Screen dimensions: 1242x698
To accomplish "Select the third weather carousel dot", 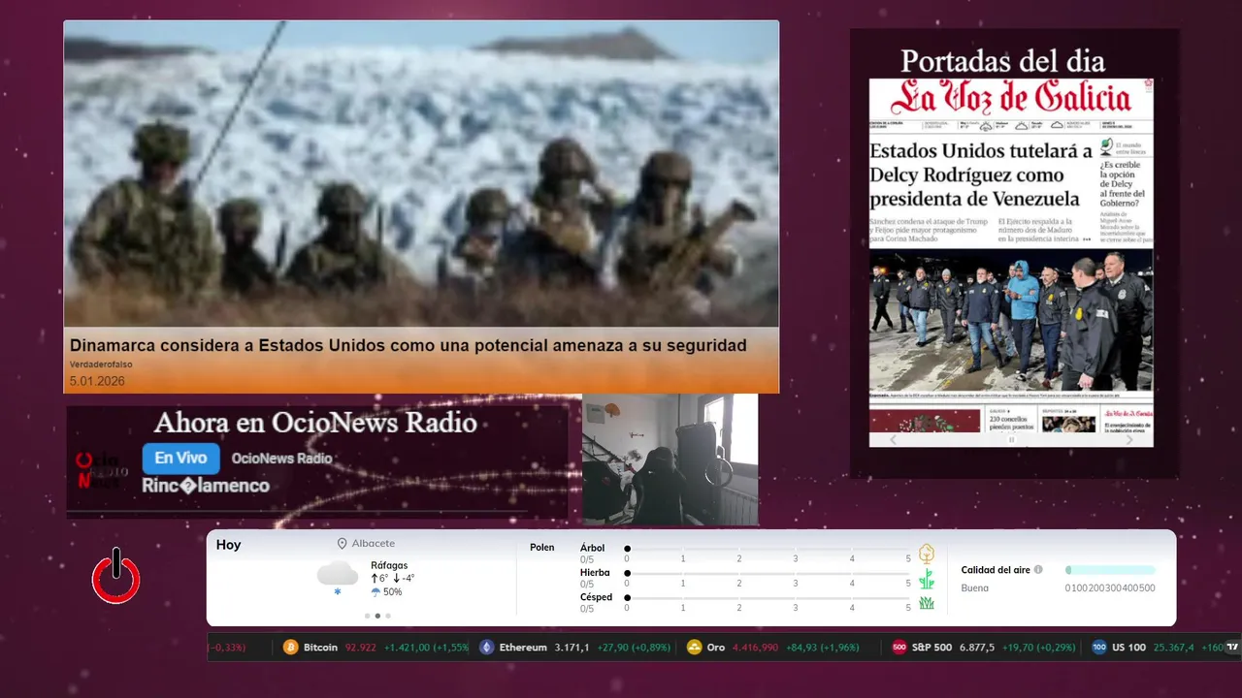I will [388, 616].
